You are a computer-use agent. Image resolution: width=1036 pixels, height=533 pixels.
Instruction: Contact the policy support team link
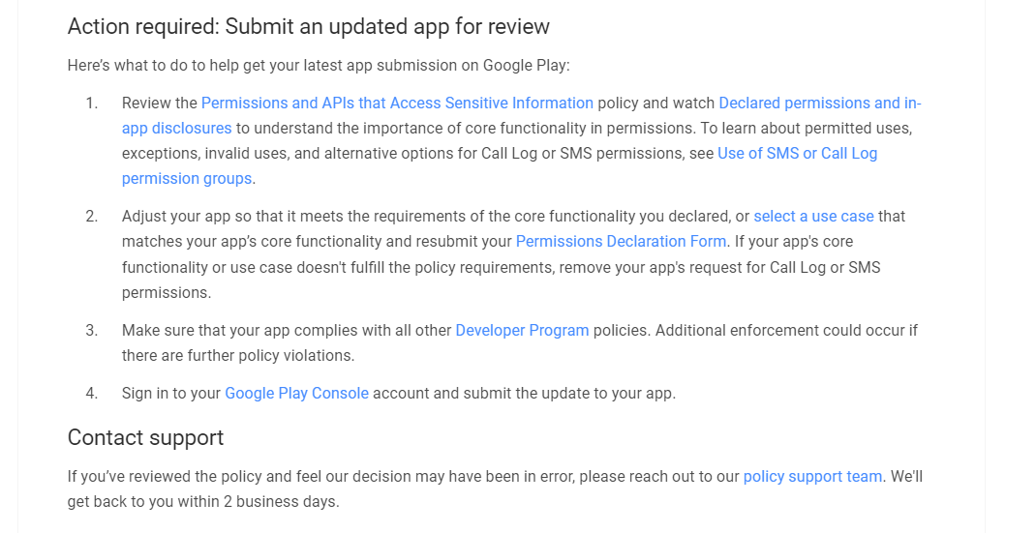pyautogui.click(x=812, y=476)
